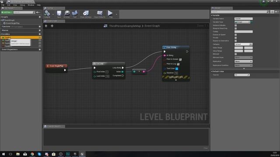
Task: Click the Text Color swatch on Print String
Action: (x=177, y=69)
